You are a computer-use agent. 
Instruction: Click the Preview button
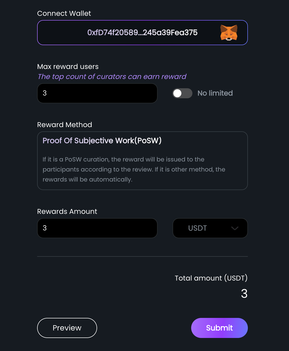pyautogui.click(x=67, y=328)
